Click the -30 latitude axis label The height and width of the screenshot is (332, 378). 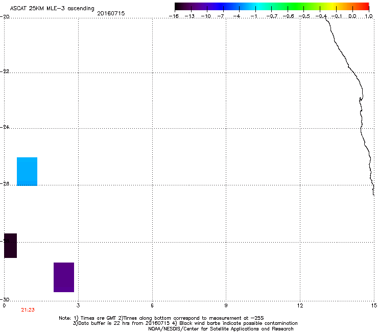(5, 299)
